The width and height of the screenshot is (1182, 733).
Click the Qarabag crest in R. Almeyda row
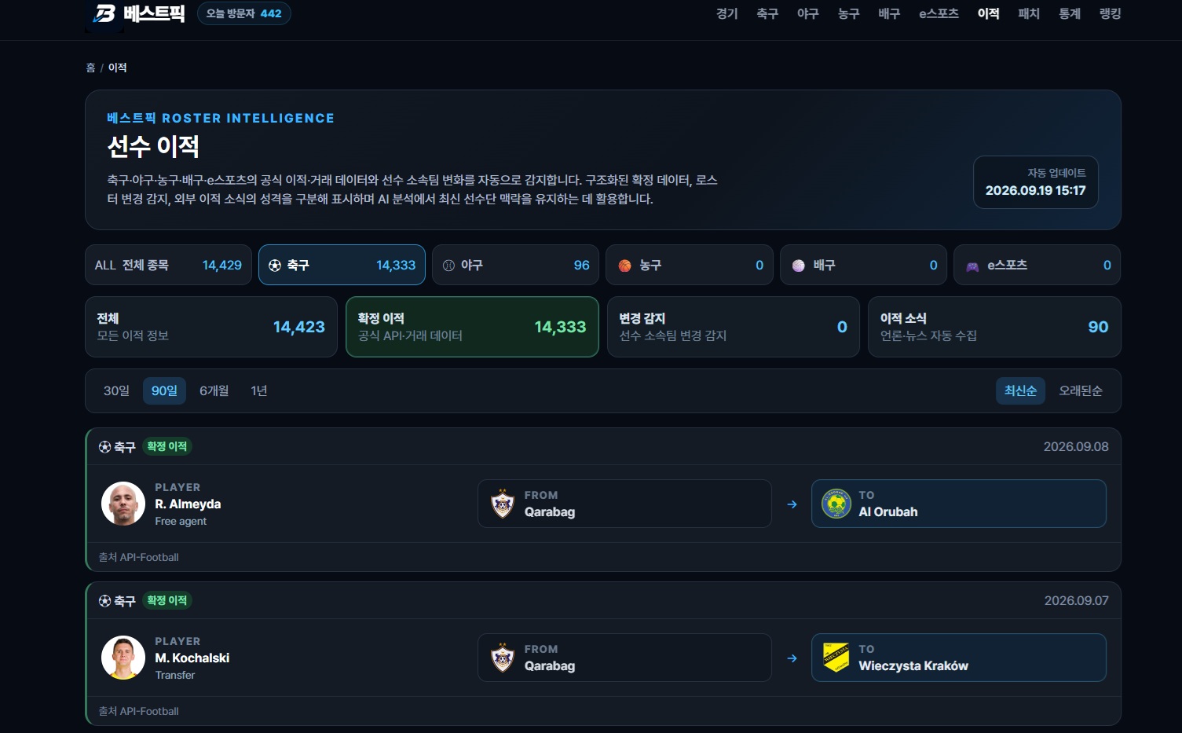pyautogui.click(x=502, y=504)
